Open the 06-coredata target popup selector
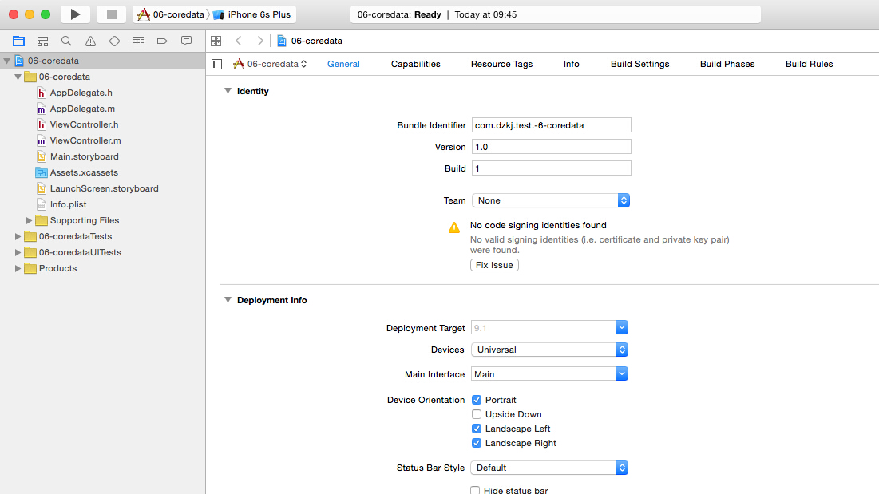Screen dimensions: 879x494 [270, 64]
